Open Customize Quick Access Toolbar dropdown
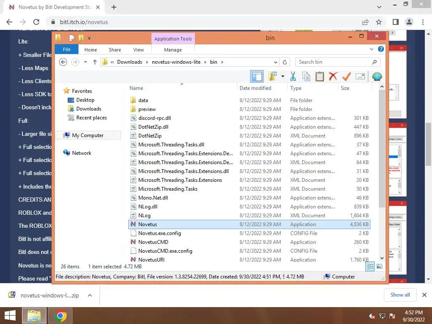432x324 pixels. (89, 38)
